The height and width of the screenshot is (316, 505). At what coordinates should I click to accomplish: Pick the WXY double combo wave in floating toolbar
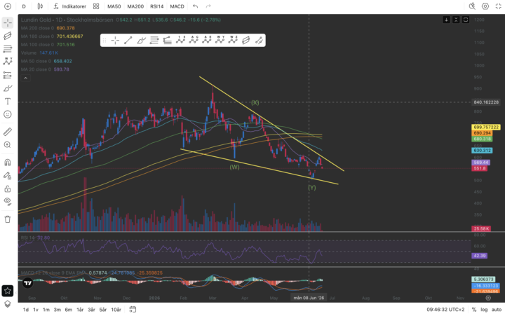(220, 40)
